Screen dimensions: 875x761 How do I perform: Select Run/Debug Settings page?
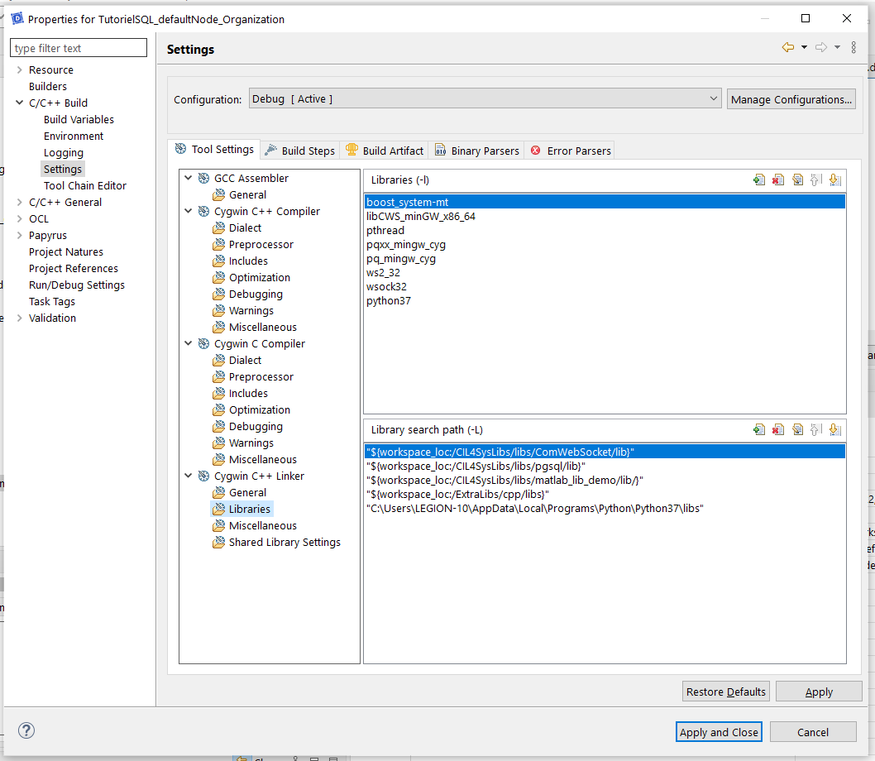pyautogui.click(x=76, y=285)
